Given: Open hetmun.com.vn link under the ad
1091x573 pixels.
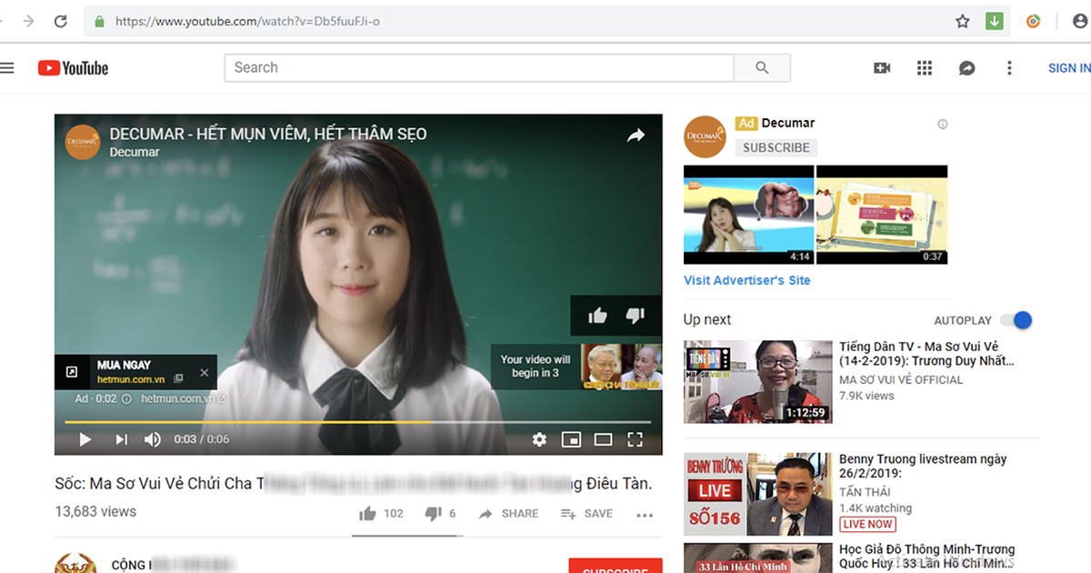Looking at the screenshot, I should 183,398.
